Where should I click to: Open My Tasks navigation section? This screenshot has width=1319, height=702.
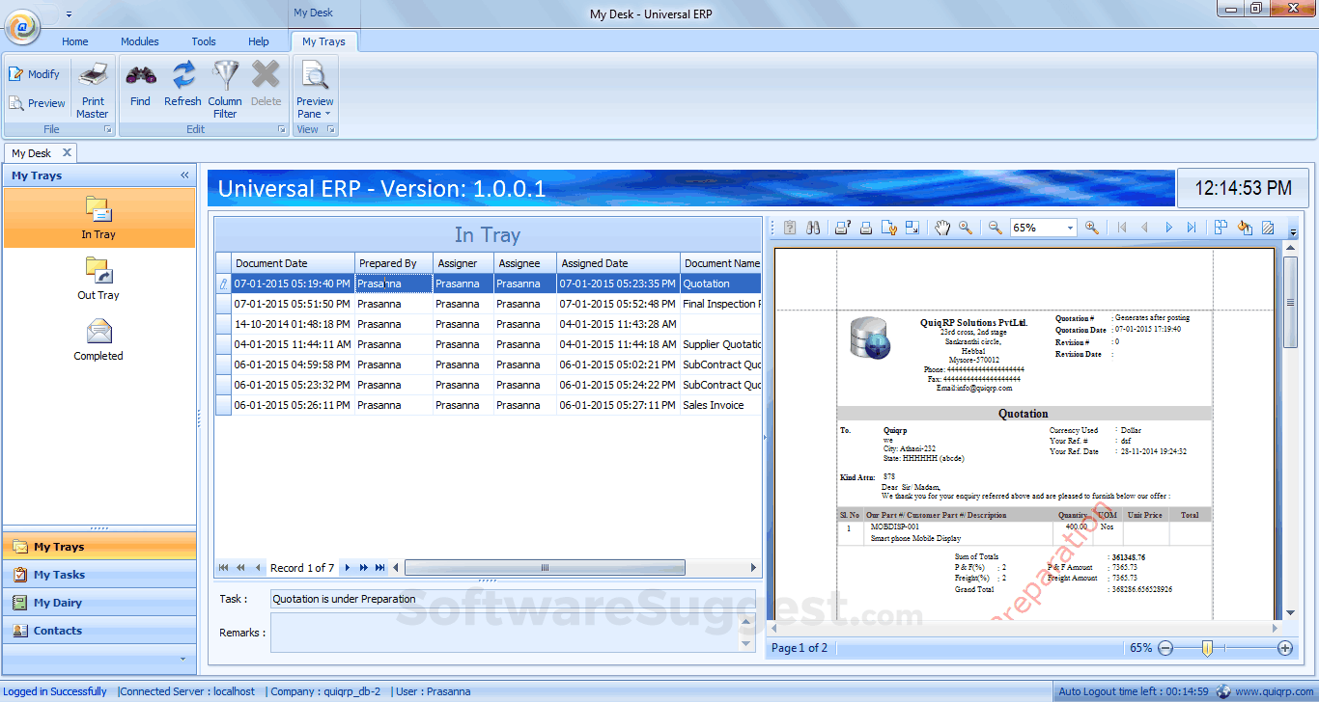tap(59, 575)
